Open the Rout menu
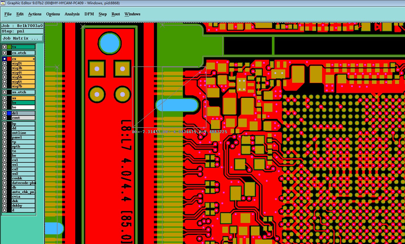Screen dimensions: 405x244 [x=116, y=14]
